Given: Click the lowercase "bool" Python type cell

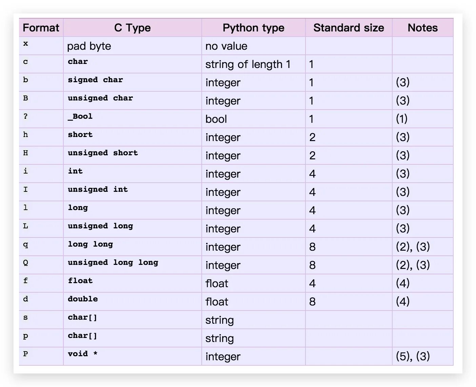Looking at the screenshot, I should 216,119.
